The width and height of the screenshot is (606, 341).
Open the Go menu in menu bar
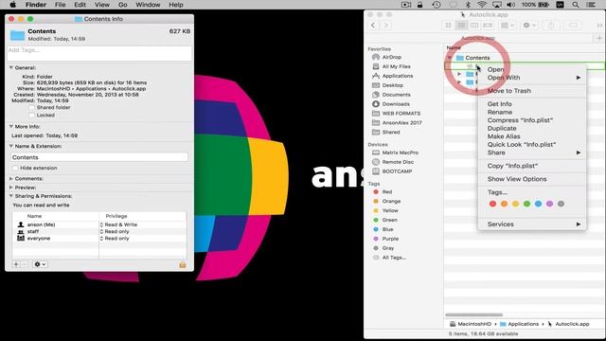click(x=122, y=5)
